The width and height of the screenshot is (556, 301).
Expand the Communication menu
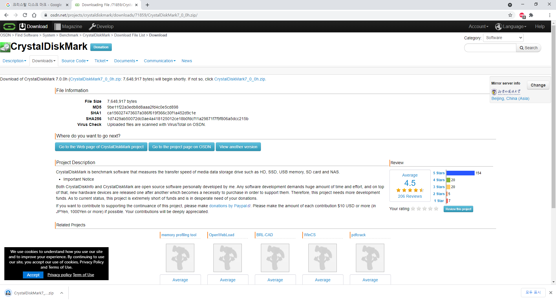coord(160,61)
